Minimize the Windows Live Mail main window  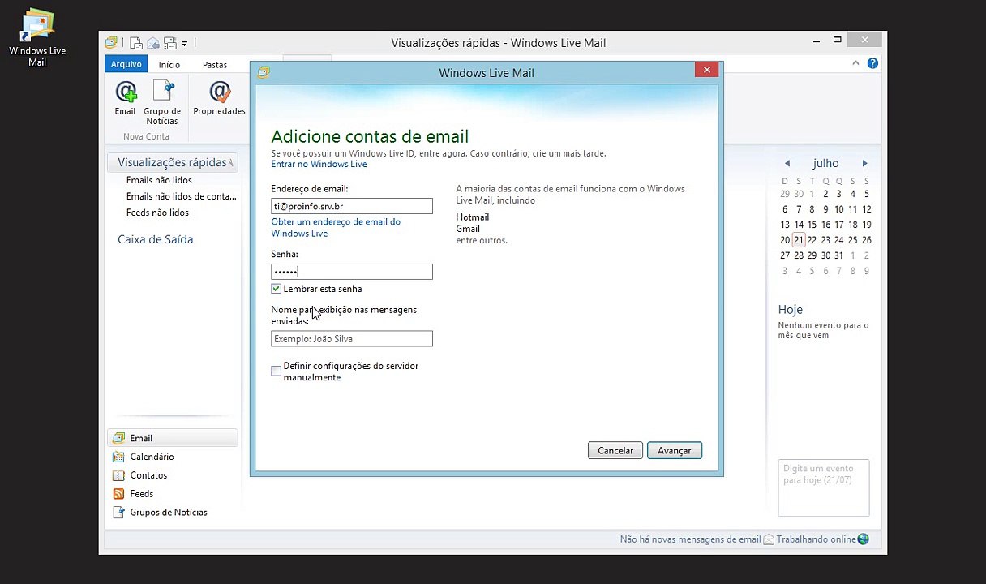point(817,41)
